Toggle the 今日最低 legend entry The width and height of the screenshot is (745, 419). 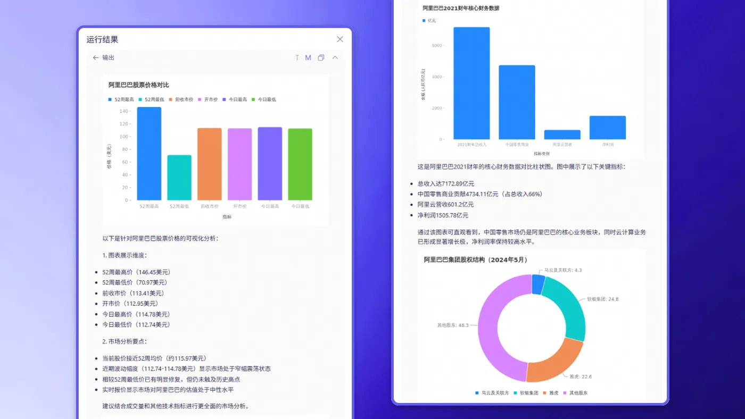coord(264,99)
